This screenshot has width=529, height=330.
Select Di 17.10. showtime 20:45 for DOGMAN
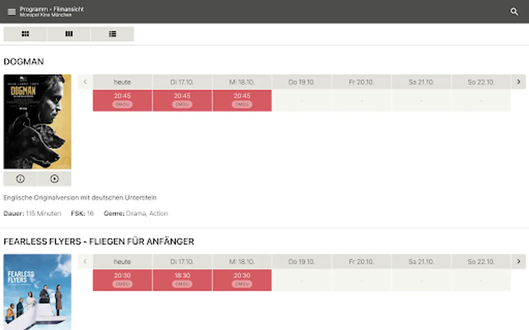click(x=182, y=100)
